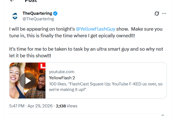173x116 pixels.
Task: Open the YellowFlash 2 card title
Action: [62, 78]
